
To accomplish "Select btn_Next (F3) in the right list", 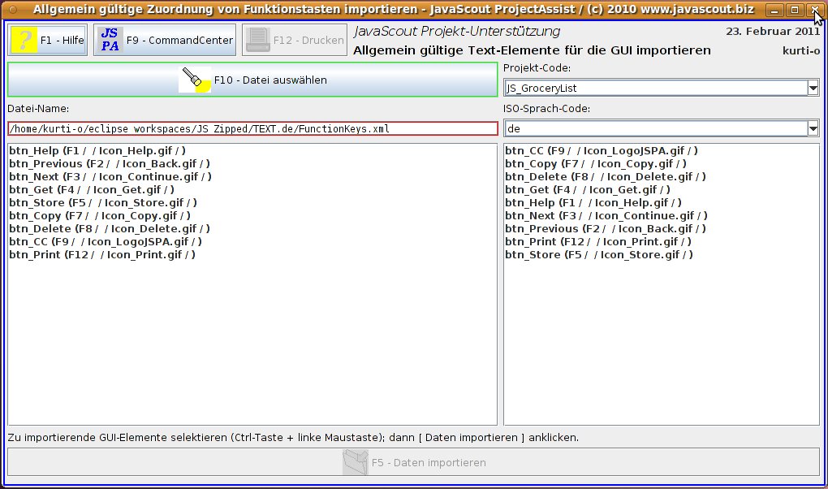I will click(606, 215).
